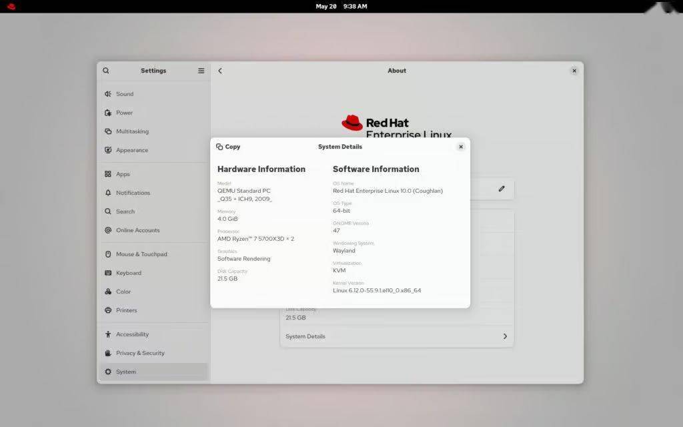This screenshot has width=683, height=427.
Task: Click the virtualization value KVM
Action: click(x=339, y=271)
